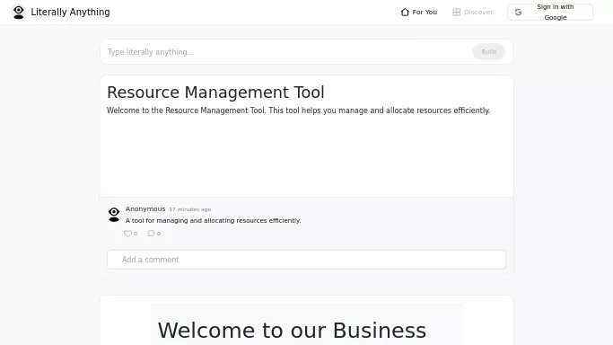Open comments via speech bubble icon
Screen dimensions: 613x345
(x=151, y=234)
